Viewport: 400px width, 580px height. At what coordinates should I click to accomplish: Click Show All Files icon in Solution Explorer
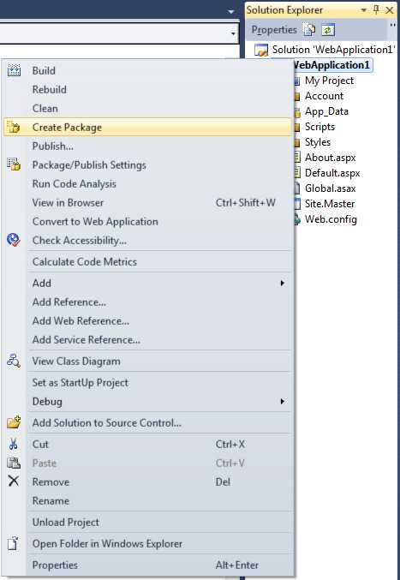pos(309,30)
